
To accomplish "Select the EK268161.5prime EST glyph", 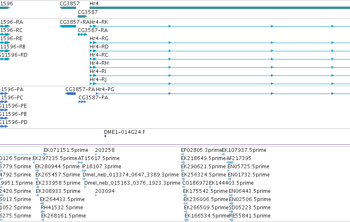I will click(42, 220).
